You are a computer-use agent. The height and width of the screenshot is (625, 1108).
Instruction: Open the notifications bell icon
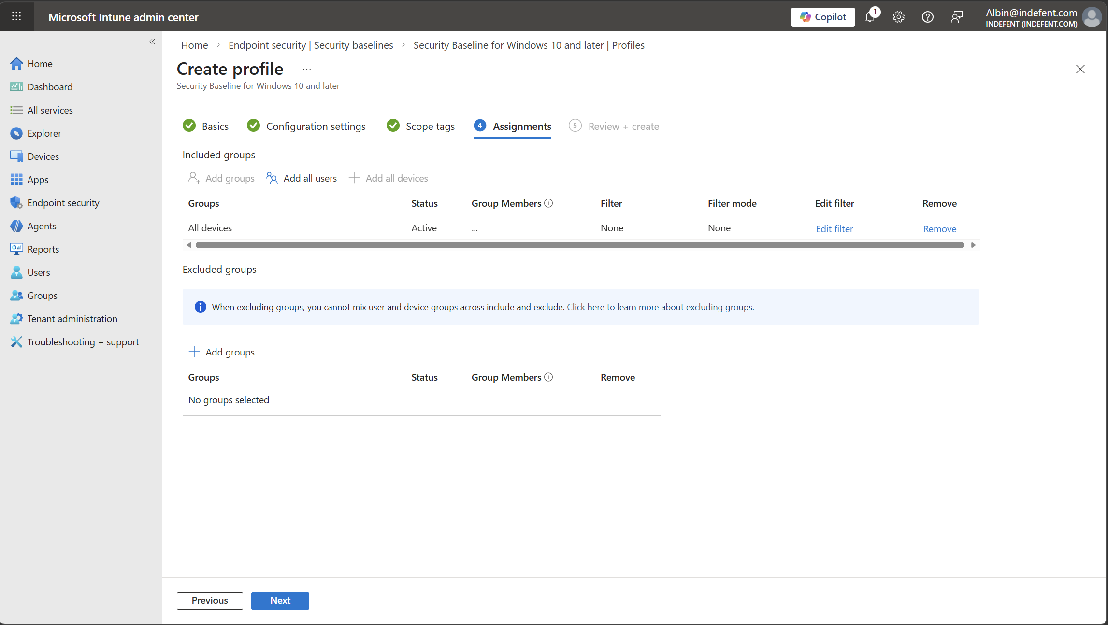point(870,17)
